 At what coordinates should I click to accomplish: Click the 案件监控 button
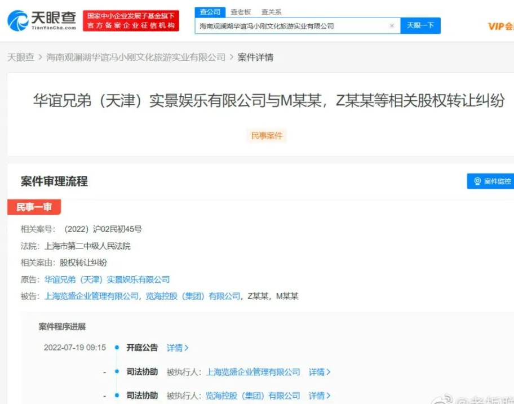coord(490,181)
